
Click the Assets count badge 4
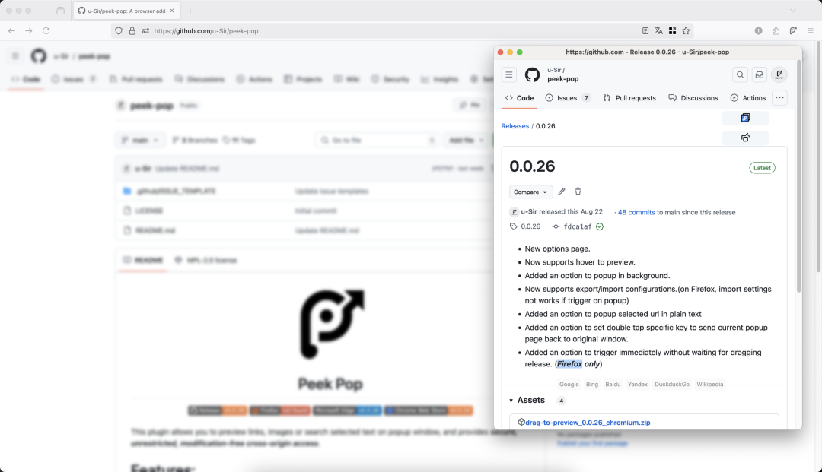pyautogui.click(x=561, y=401)
